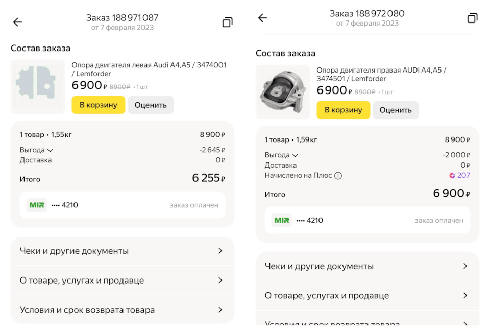This screenshot has width=490, height=327.
Task: Tap the back arrow on order 188972080
Action: [262, 18]
